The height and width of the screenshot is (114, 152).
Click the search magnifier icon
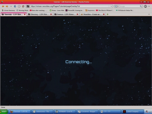click(x=141, y=6)
